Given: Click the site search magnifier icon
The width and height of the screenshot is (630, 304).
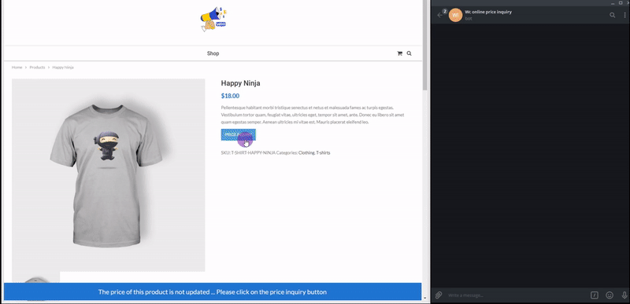Looking at the screenshot, I should tap(409, 53).
